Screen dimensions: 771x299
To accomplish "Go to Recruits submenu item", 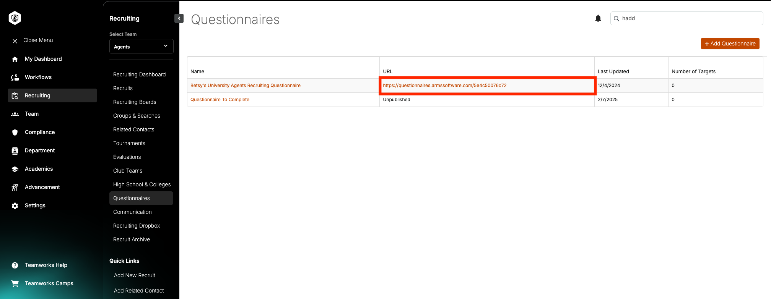I will pyautogui.click(x=123, y=88).
